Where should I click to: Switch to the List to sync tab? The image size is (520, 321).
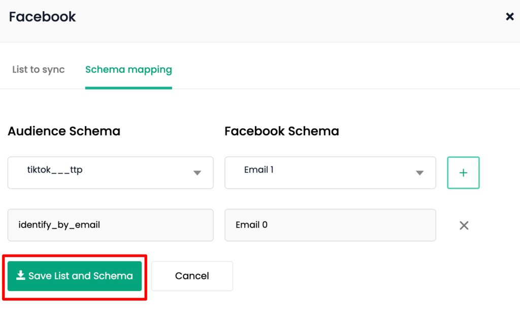click(39, 69)
